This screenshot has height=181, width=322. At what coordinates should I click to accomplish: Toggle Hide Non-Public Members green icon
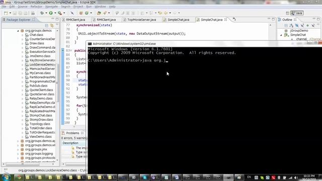307,26
